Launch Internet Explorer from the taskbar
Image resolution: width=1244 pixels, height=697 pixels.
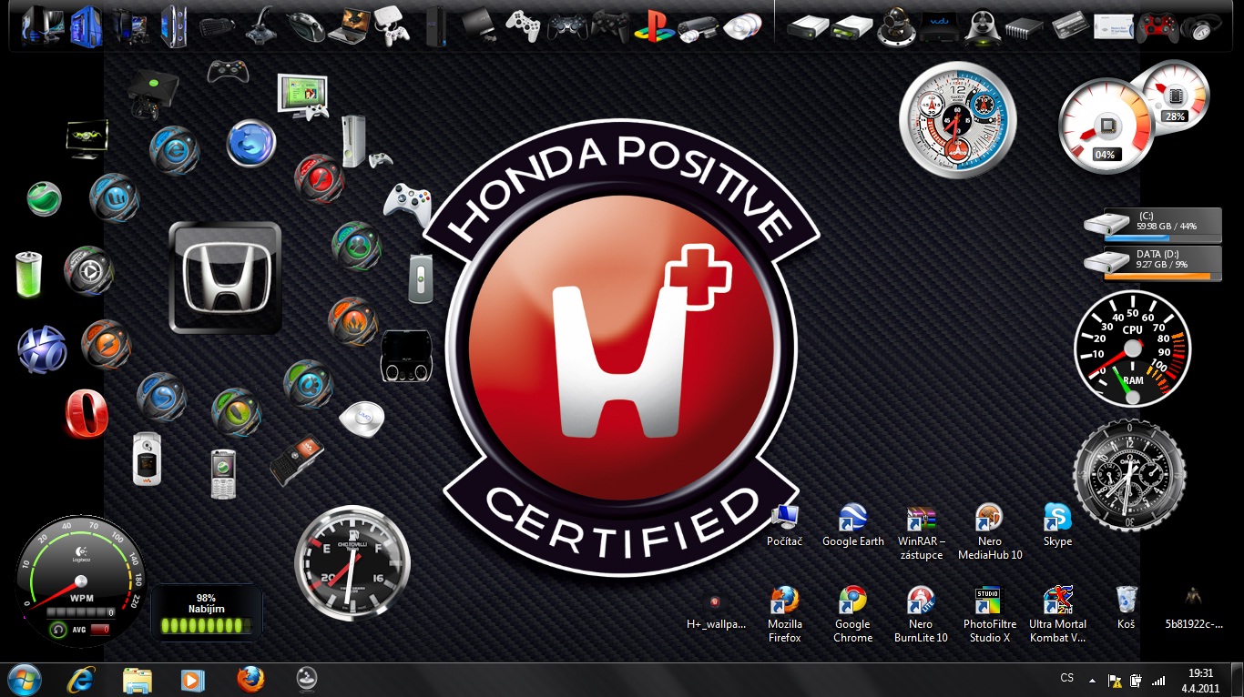82,680
